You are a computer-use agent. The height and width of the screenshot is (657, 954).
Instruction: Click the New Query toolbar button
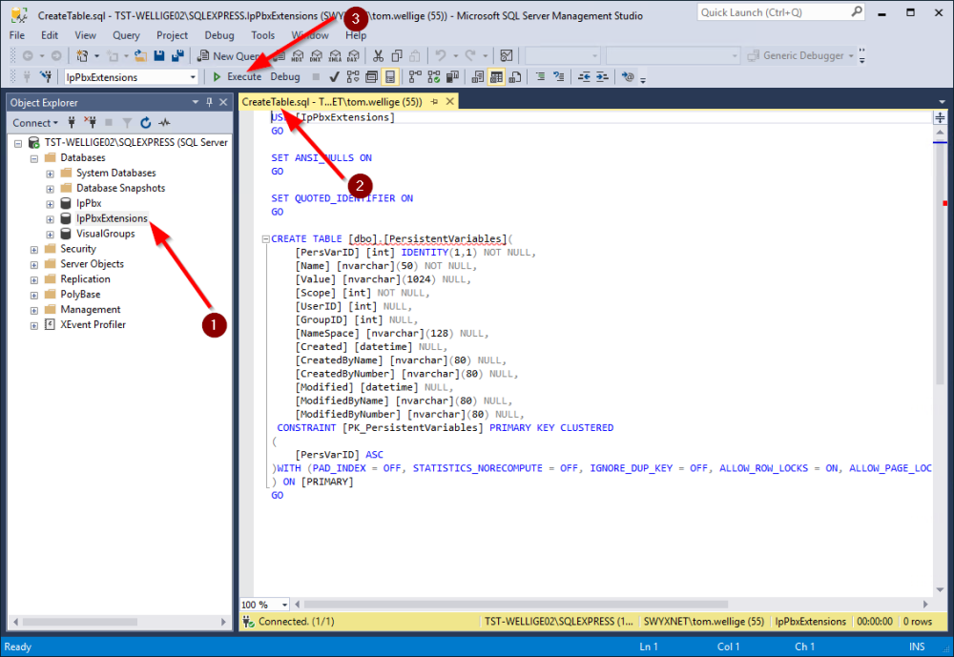(229, 56)
